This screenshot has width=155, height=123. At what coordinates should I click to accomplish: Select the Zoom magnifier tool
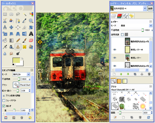point(31,21)
